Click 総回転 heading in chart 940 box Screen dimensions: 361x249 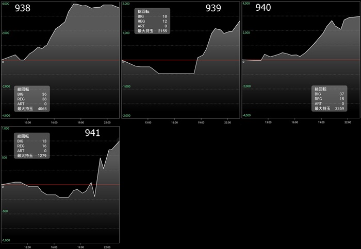pos(321,89)
